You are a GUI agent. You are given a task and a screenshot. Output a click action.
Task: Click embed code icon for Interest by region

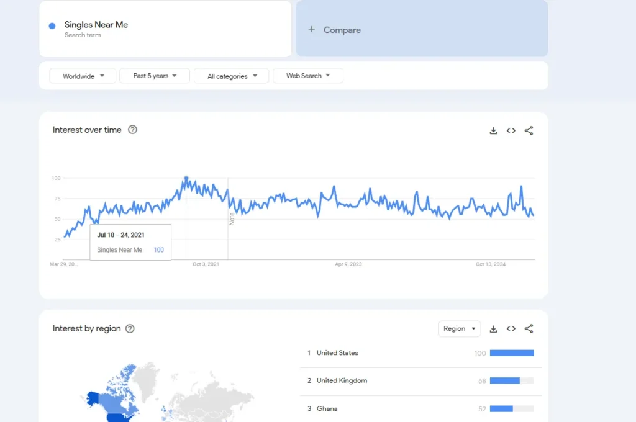pos(511,329)
